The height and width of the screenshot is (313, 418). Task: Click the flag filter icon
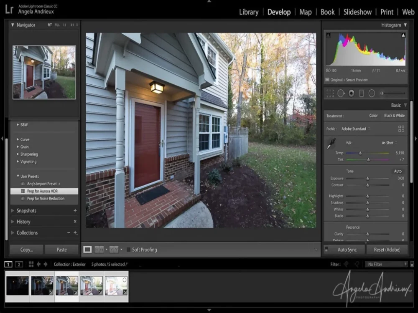tap(346, 264)
